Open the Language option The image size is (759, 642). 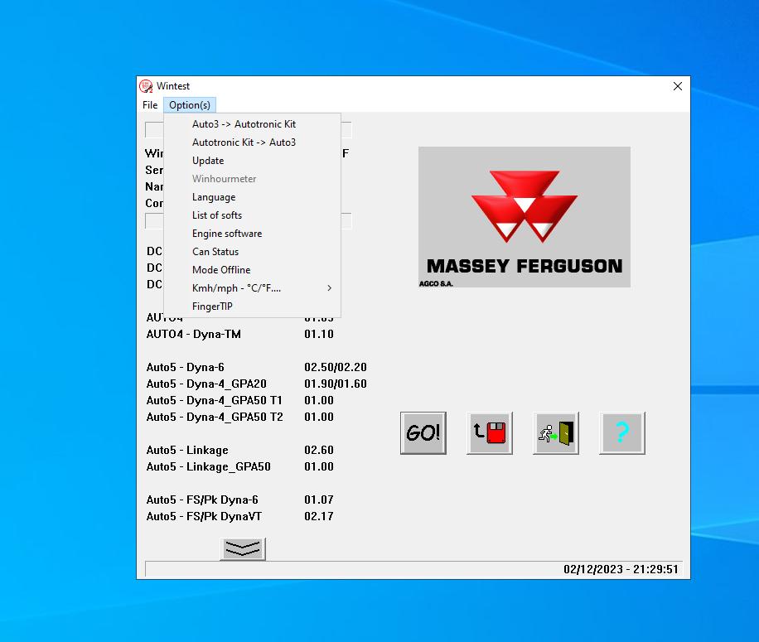point(252,197)
